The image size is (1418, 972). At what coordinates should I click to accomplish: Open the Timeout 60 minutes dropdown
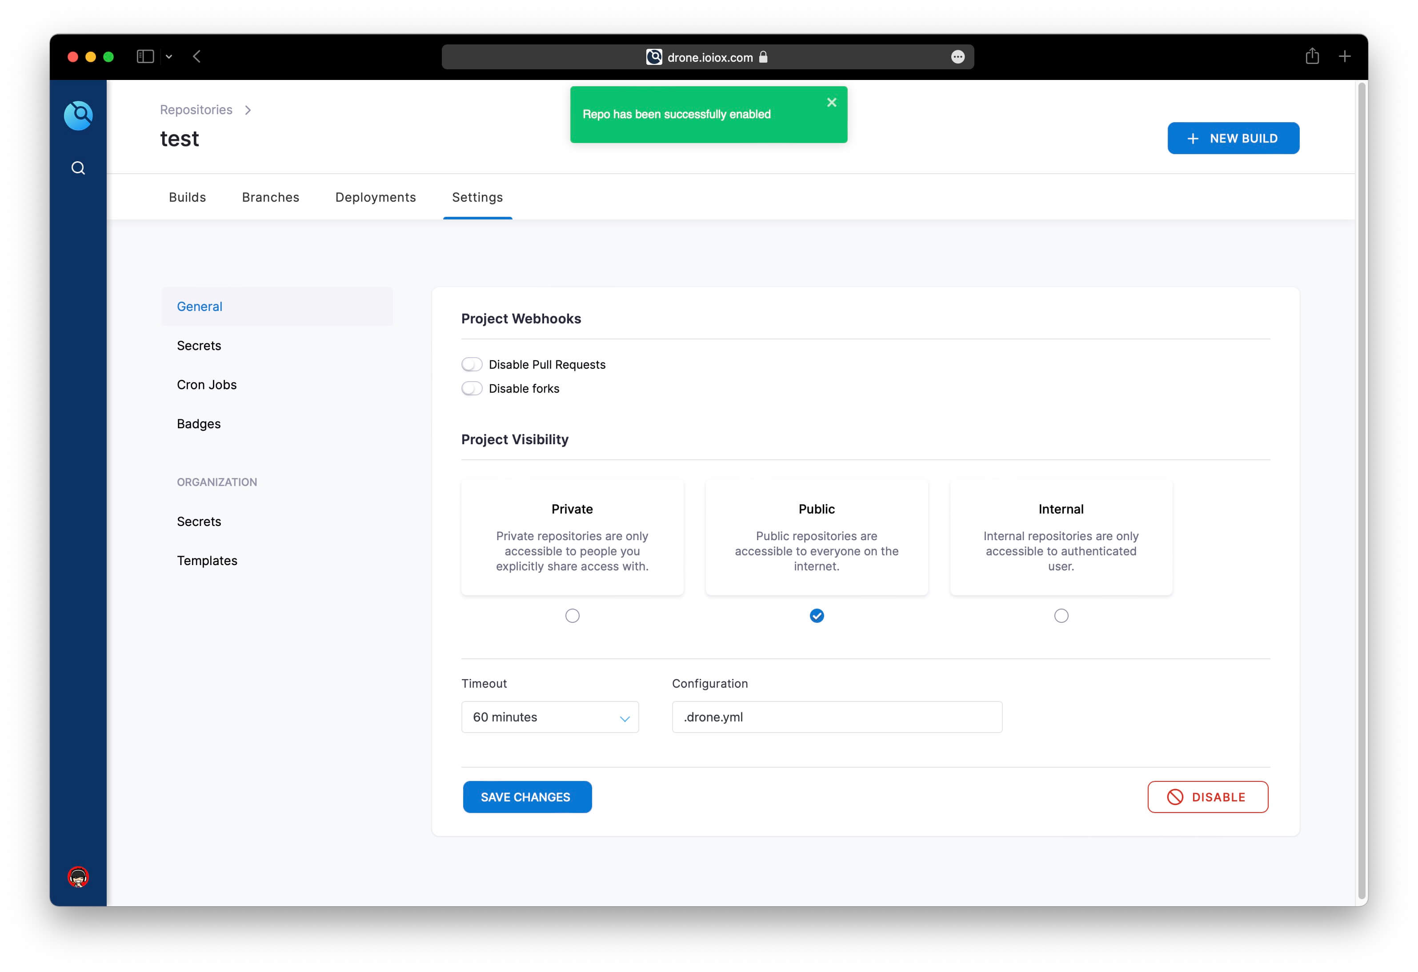[549, 717]
